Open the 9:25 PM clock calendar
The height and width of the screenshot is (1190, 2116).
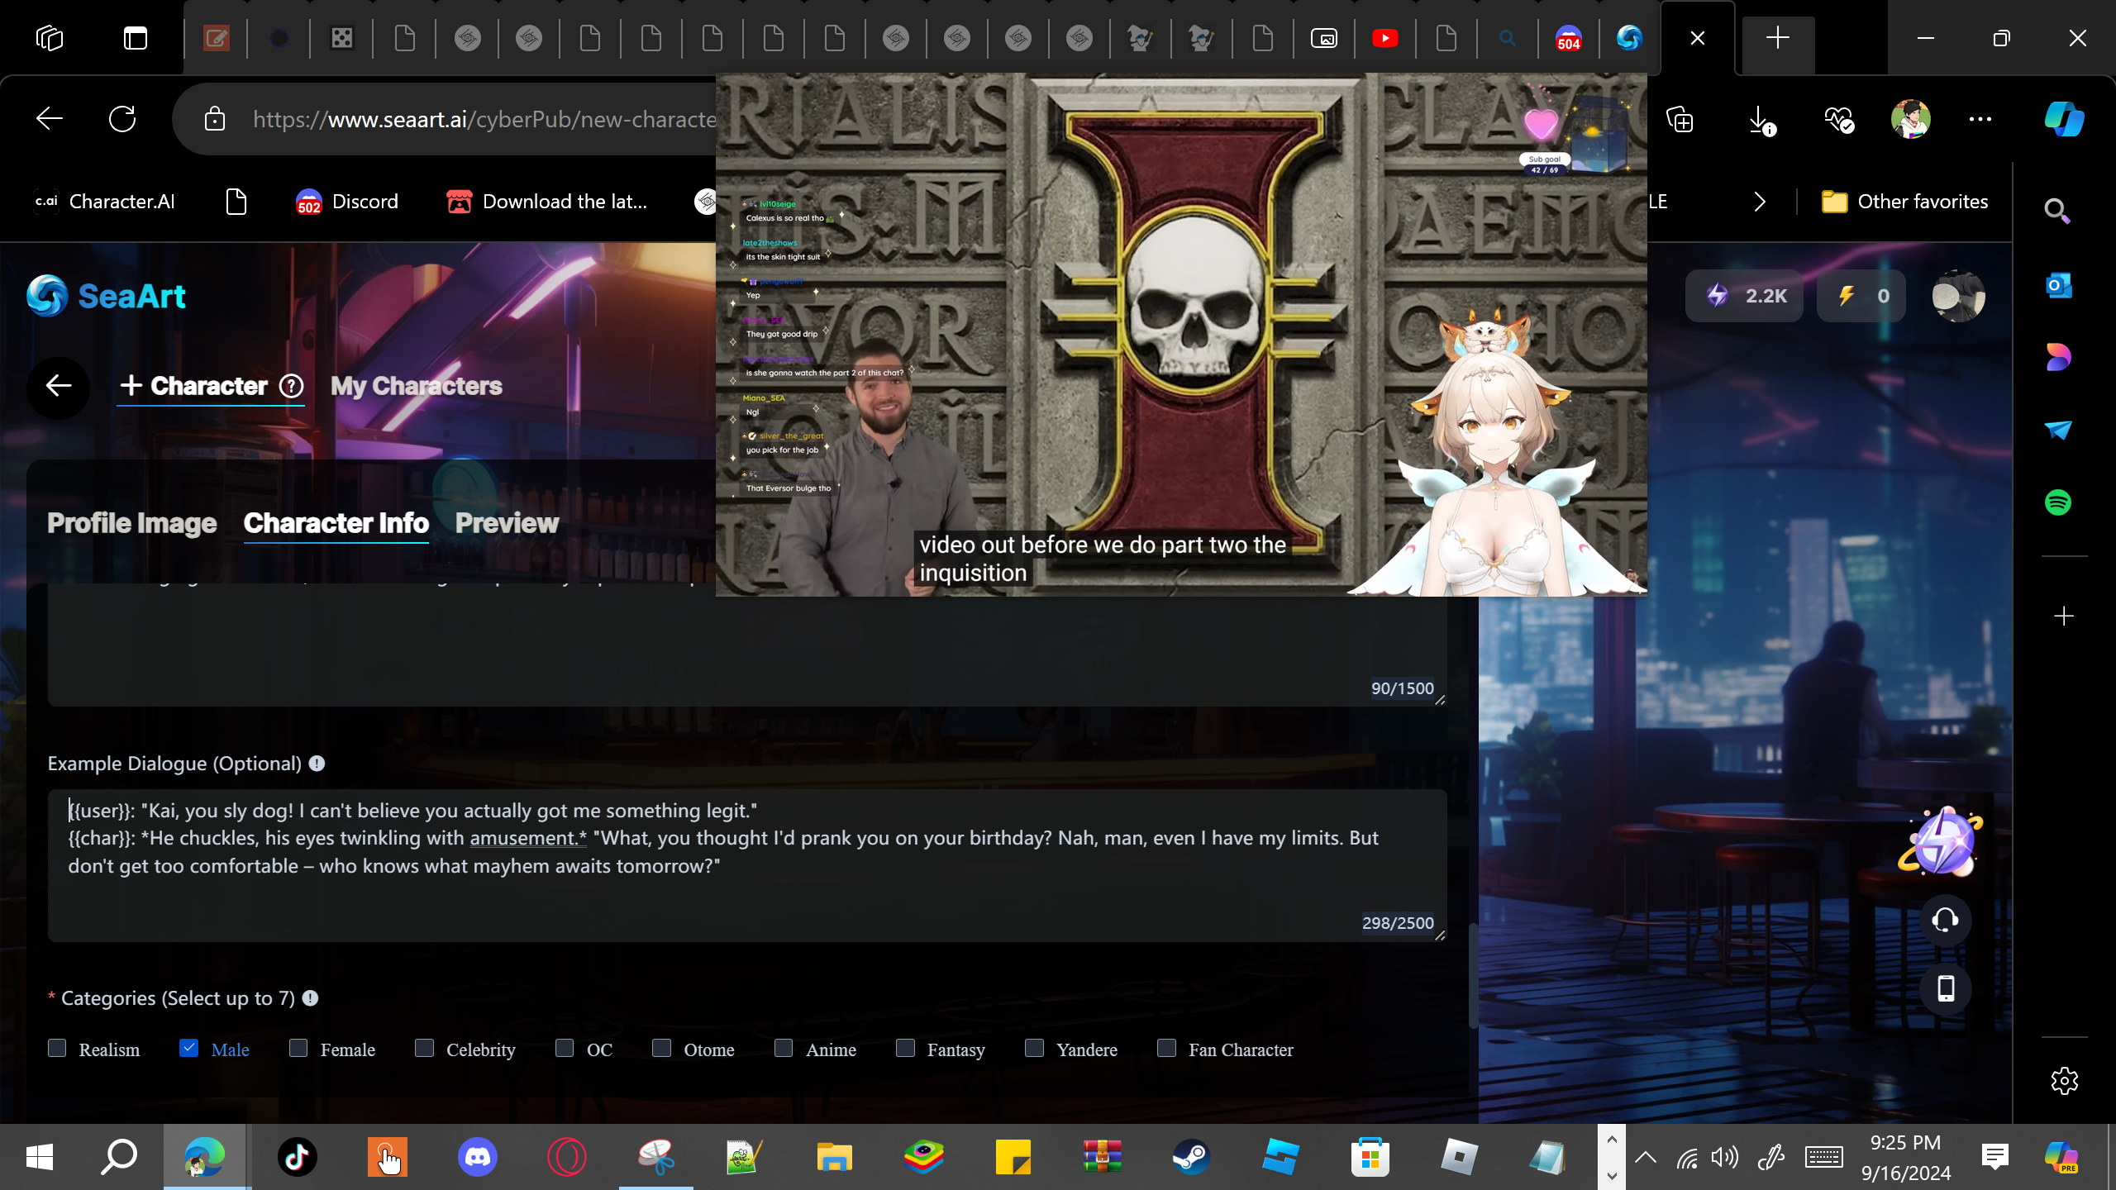click(1905, 1157)
